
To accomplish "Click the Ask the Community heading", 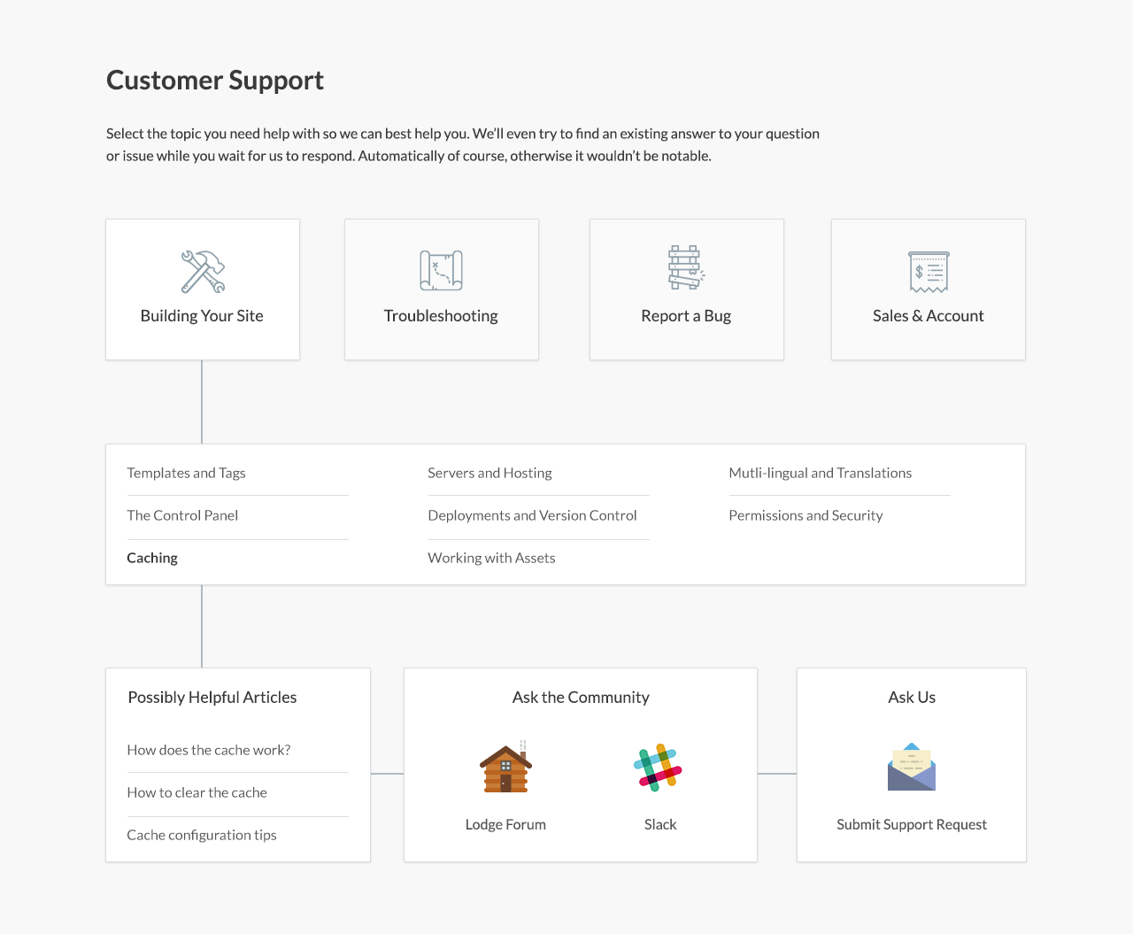I will coord(581,698).
